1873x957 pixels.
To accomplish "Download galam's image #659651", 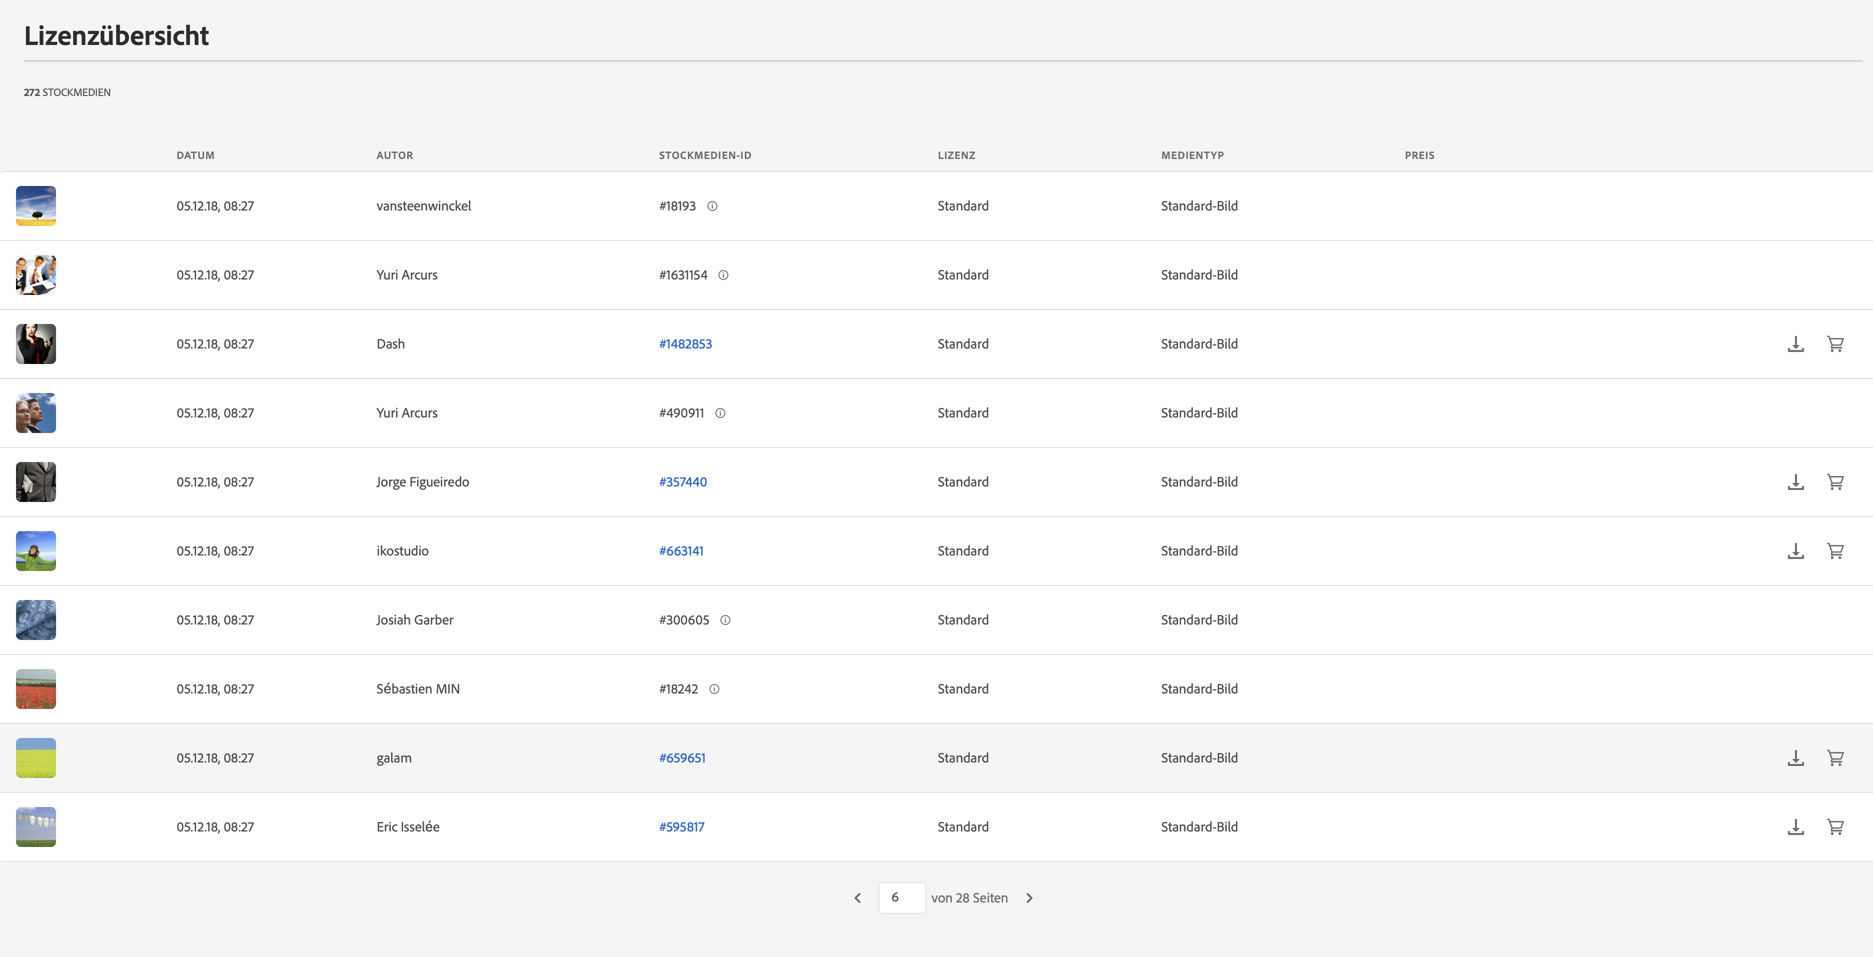I will tap(1795, 758).
